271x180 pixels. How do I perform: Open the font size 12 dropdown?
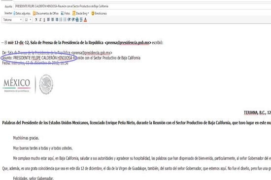tap(28, 20)
